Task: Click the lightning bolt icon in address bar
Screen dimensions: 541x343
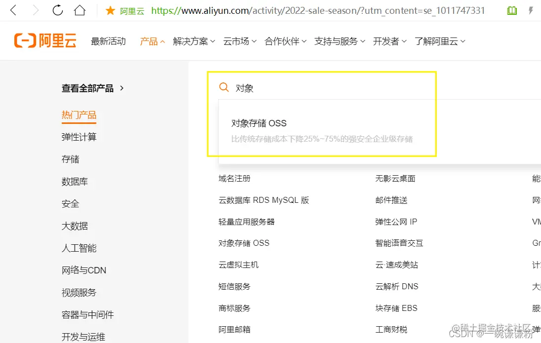Action: click(x=531, y=10)
